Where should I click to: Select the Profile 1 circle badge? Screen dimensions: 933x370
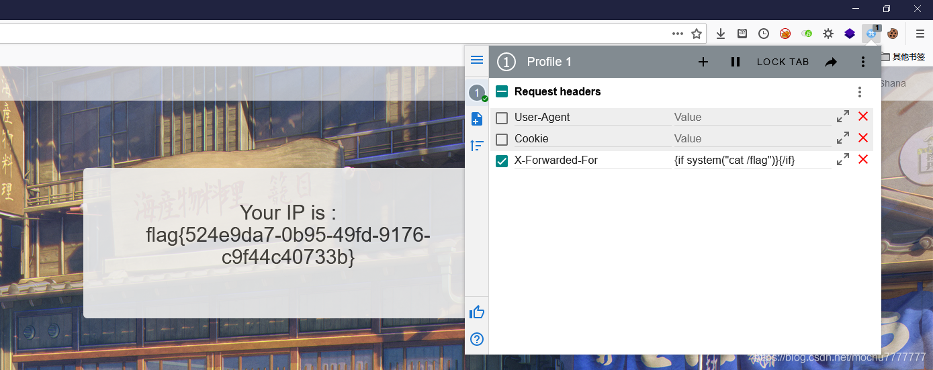pos(506,62)
